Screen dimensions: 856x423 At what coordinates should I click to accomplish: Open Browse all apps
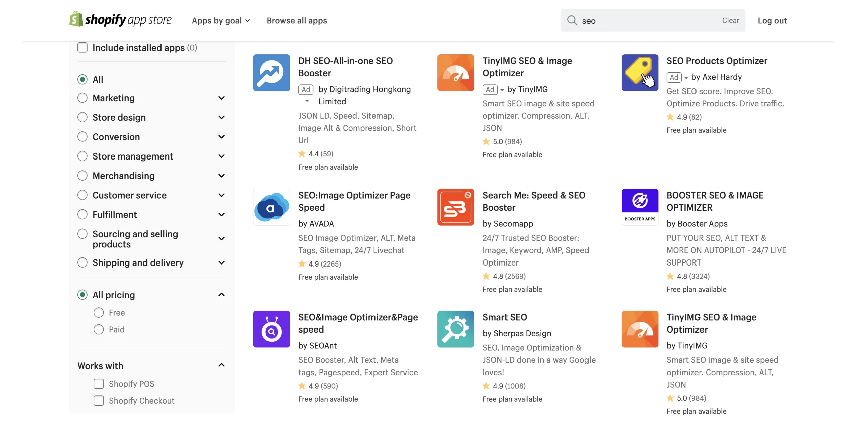coord(297,20)
